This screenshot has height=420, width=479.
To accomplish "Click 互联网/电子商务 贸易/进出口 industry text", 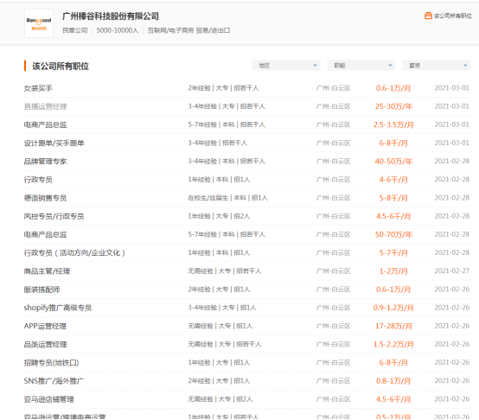I will pos(188,30).
